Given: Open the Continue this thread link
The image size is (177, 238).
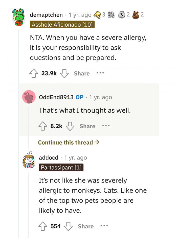Looking at the screenshot, I should [68, 142].
